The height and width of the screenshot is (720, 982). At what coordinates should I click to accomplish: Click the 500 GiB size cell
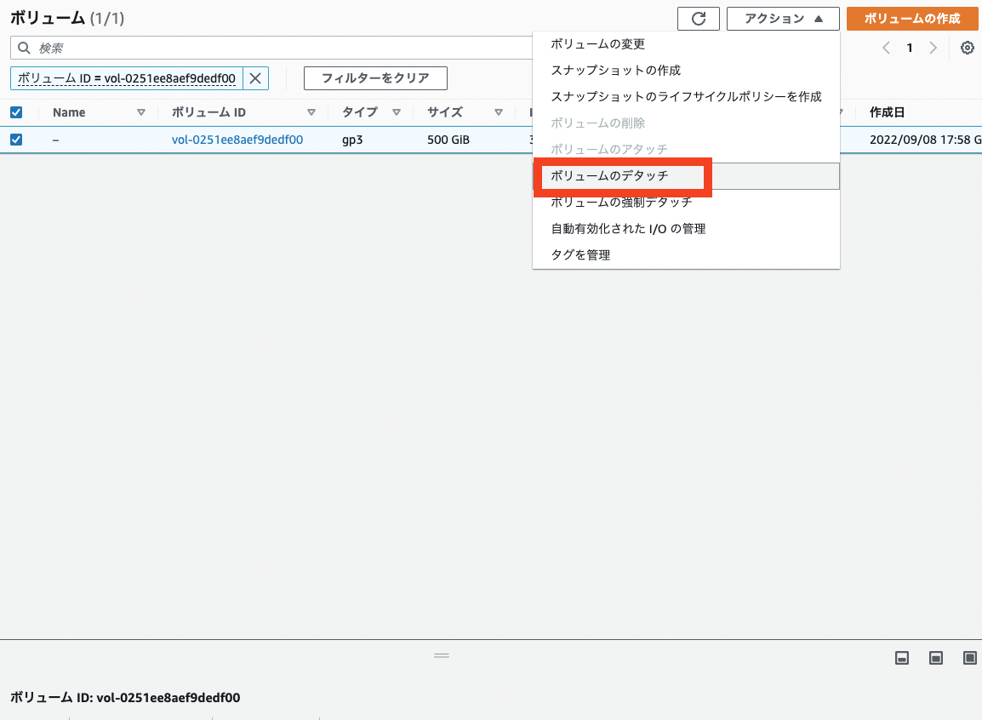click(448, 140)
